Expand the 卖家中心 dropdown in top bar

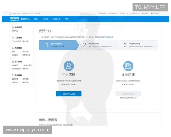coord(124,13)
